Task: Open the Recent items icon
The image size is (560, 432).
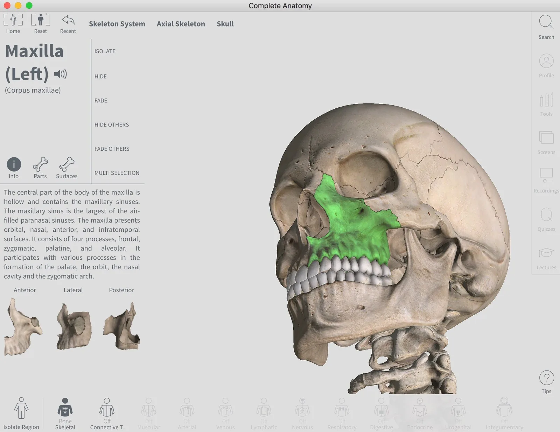Action: click(x=68, y=20)
